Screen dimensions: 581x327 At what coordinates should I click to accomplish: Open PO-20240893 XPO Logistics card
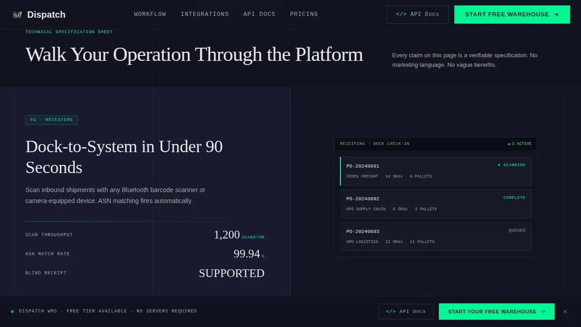pyautogui.click(x=436, y=237)
